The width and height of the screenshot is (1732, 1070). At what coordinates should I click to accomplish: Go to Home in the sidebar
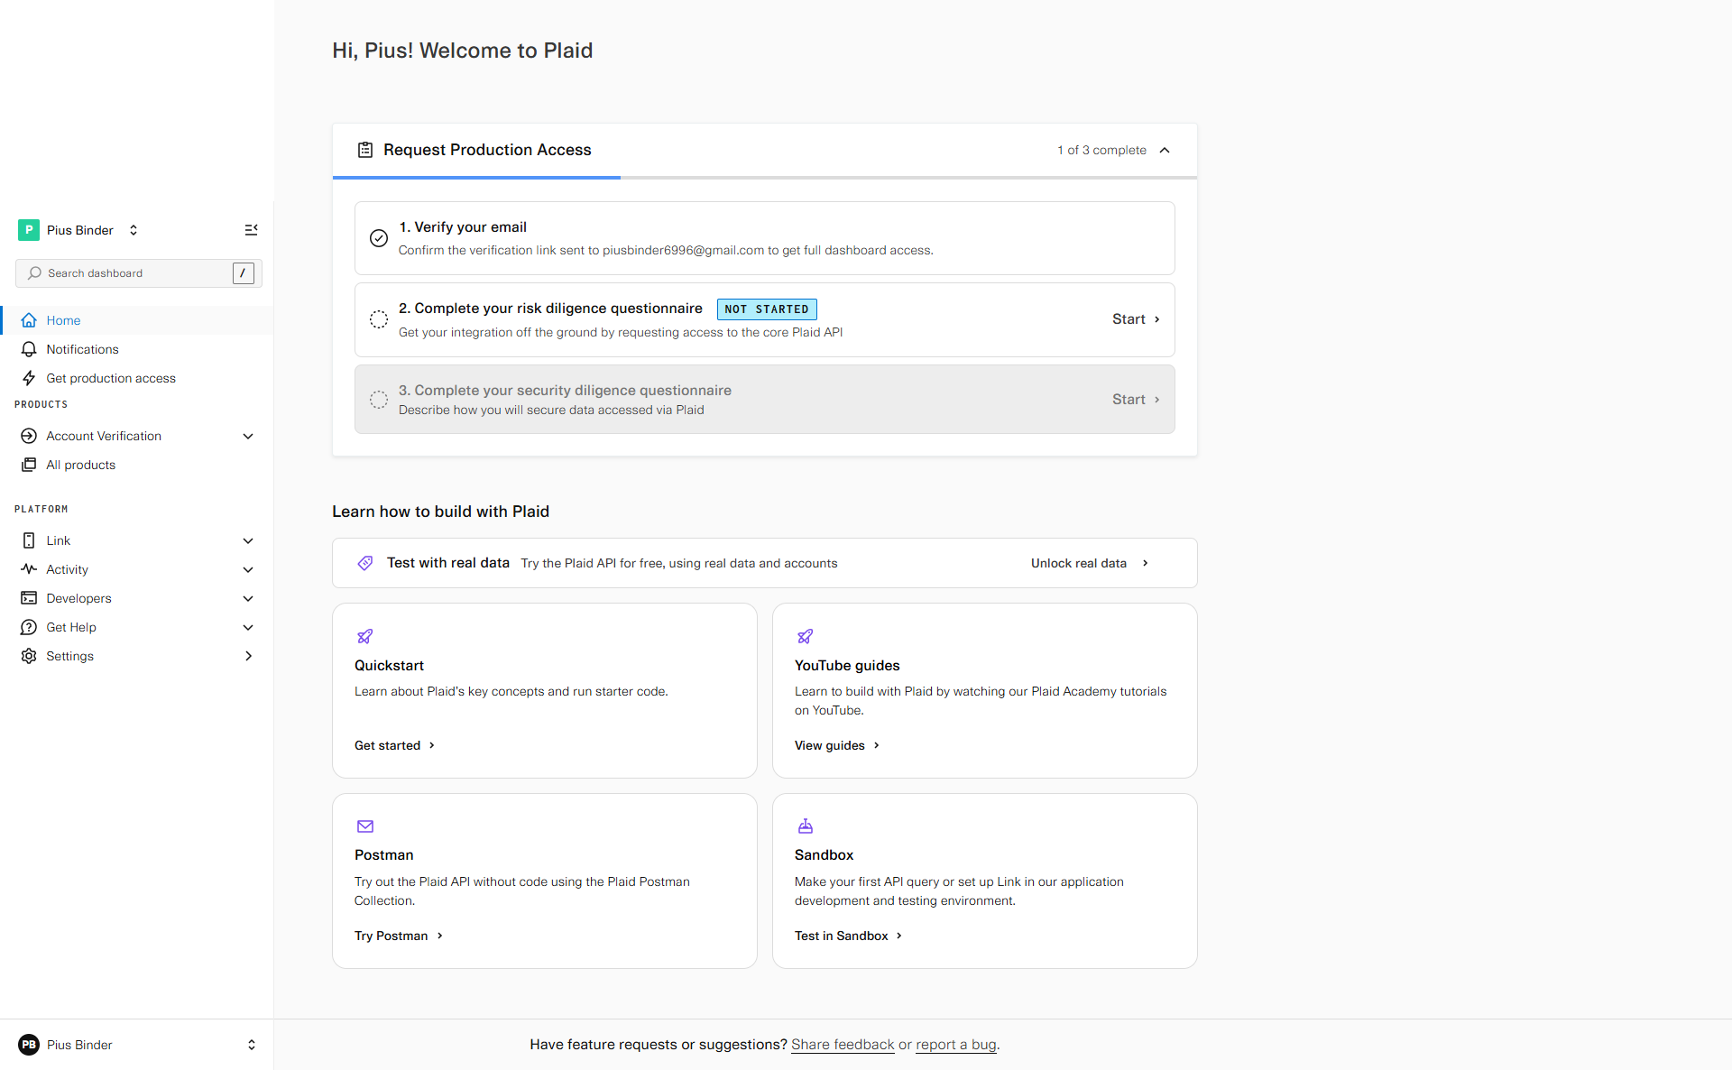click(x=137, y=320)
